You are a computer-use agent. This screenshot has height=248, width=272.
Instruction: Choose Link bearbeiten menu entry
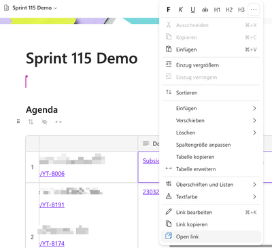[211, 212]
